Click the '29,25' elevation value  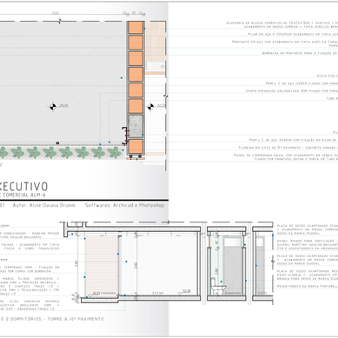(63, 105)
